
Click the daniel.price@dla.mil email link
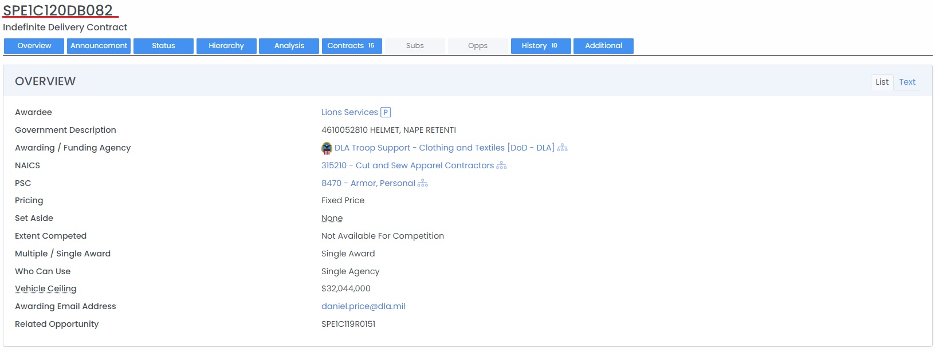363,306
